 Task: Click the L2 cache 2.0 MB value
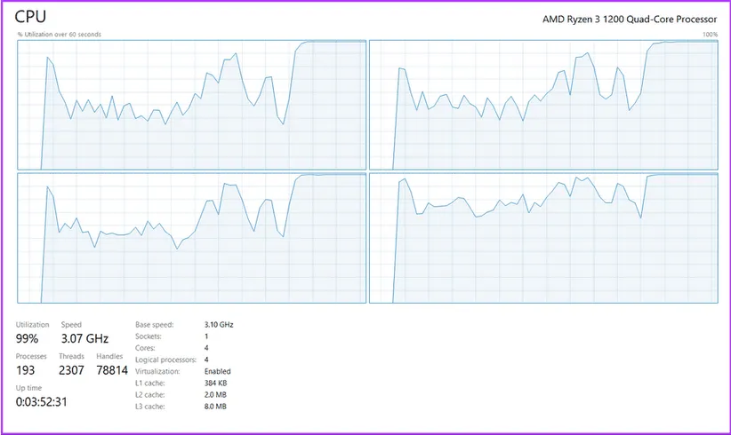click(x=216, y=394)
